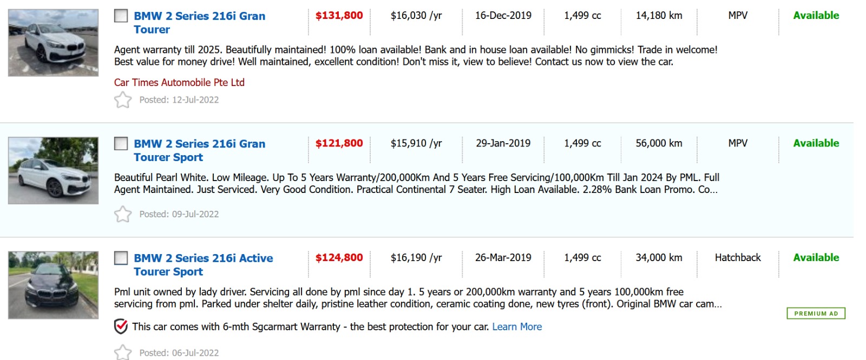Image resolution: width=866 pixels, height=360 pixels.
Task: Click the $124,800 price of Active Tourer
Action: tap(339, 258)
